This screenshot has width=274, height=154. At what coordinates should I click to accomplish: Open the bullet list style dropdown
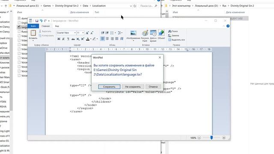pos(115,33)
